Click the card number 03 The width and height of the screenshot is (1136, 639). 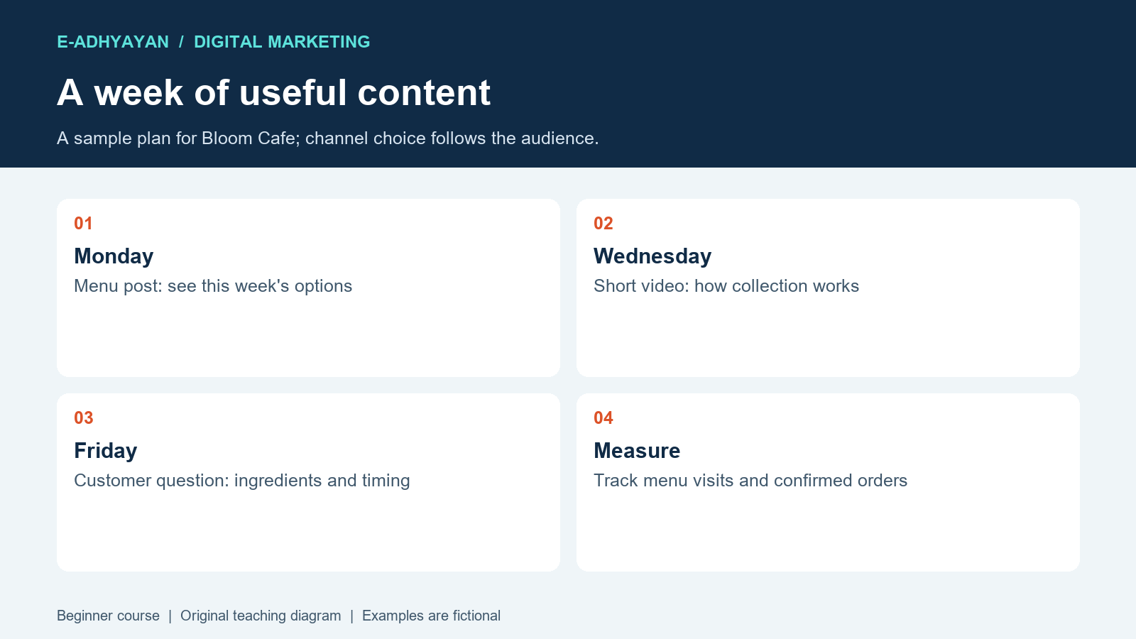coord(84,418)
